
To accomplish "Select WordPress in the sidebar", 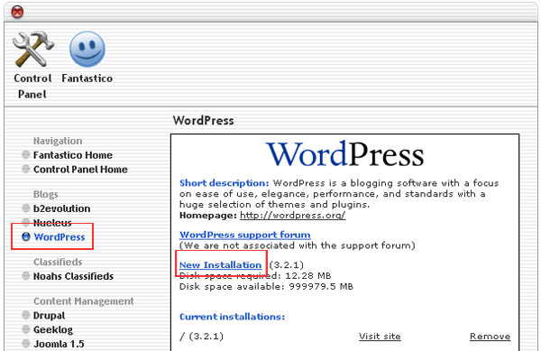I will (60, 237).
